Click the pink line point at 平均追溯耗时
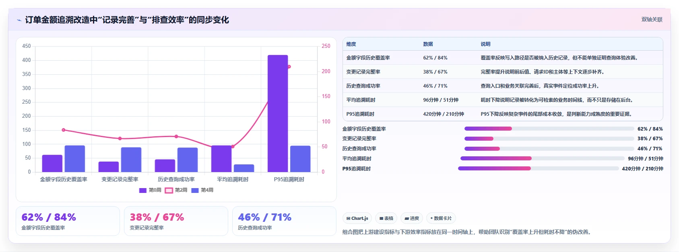Image resolution: width=679 pixels, height=252 pixels. tap(233, 147)
